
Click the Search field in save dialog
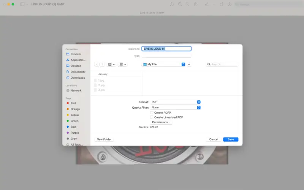(222, 64)
